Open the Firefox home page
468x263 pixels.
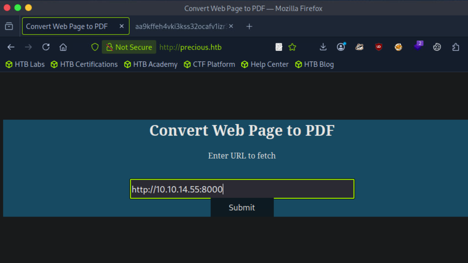(x=63, y=47)
